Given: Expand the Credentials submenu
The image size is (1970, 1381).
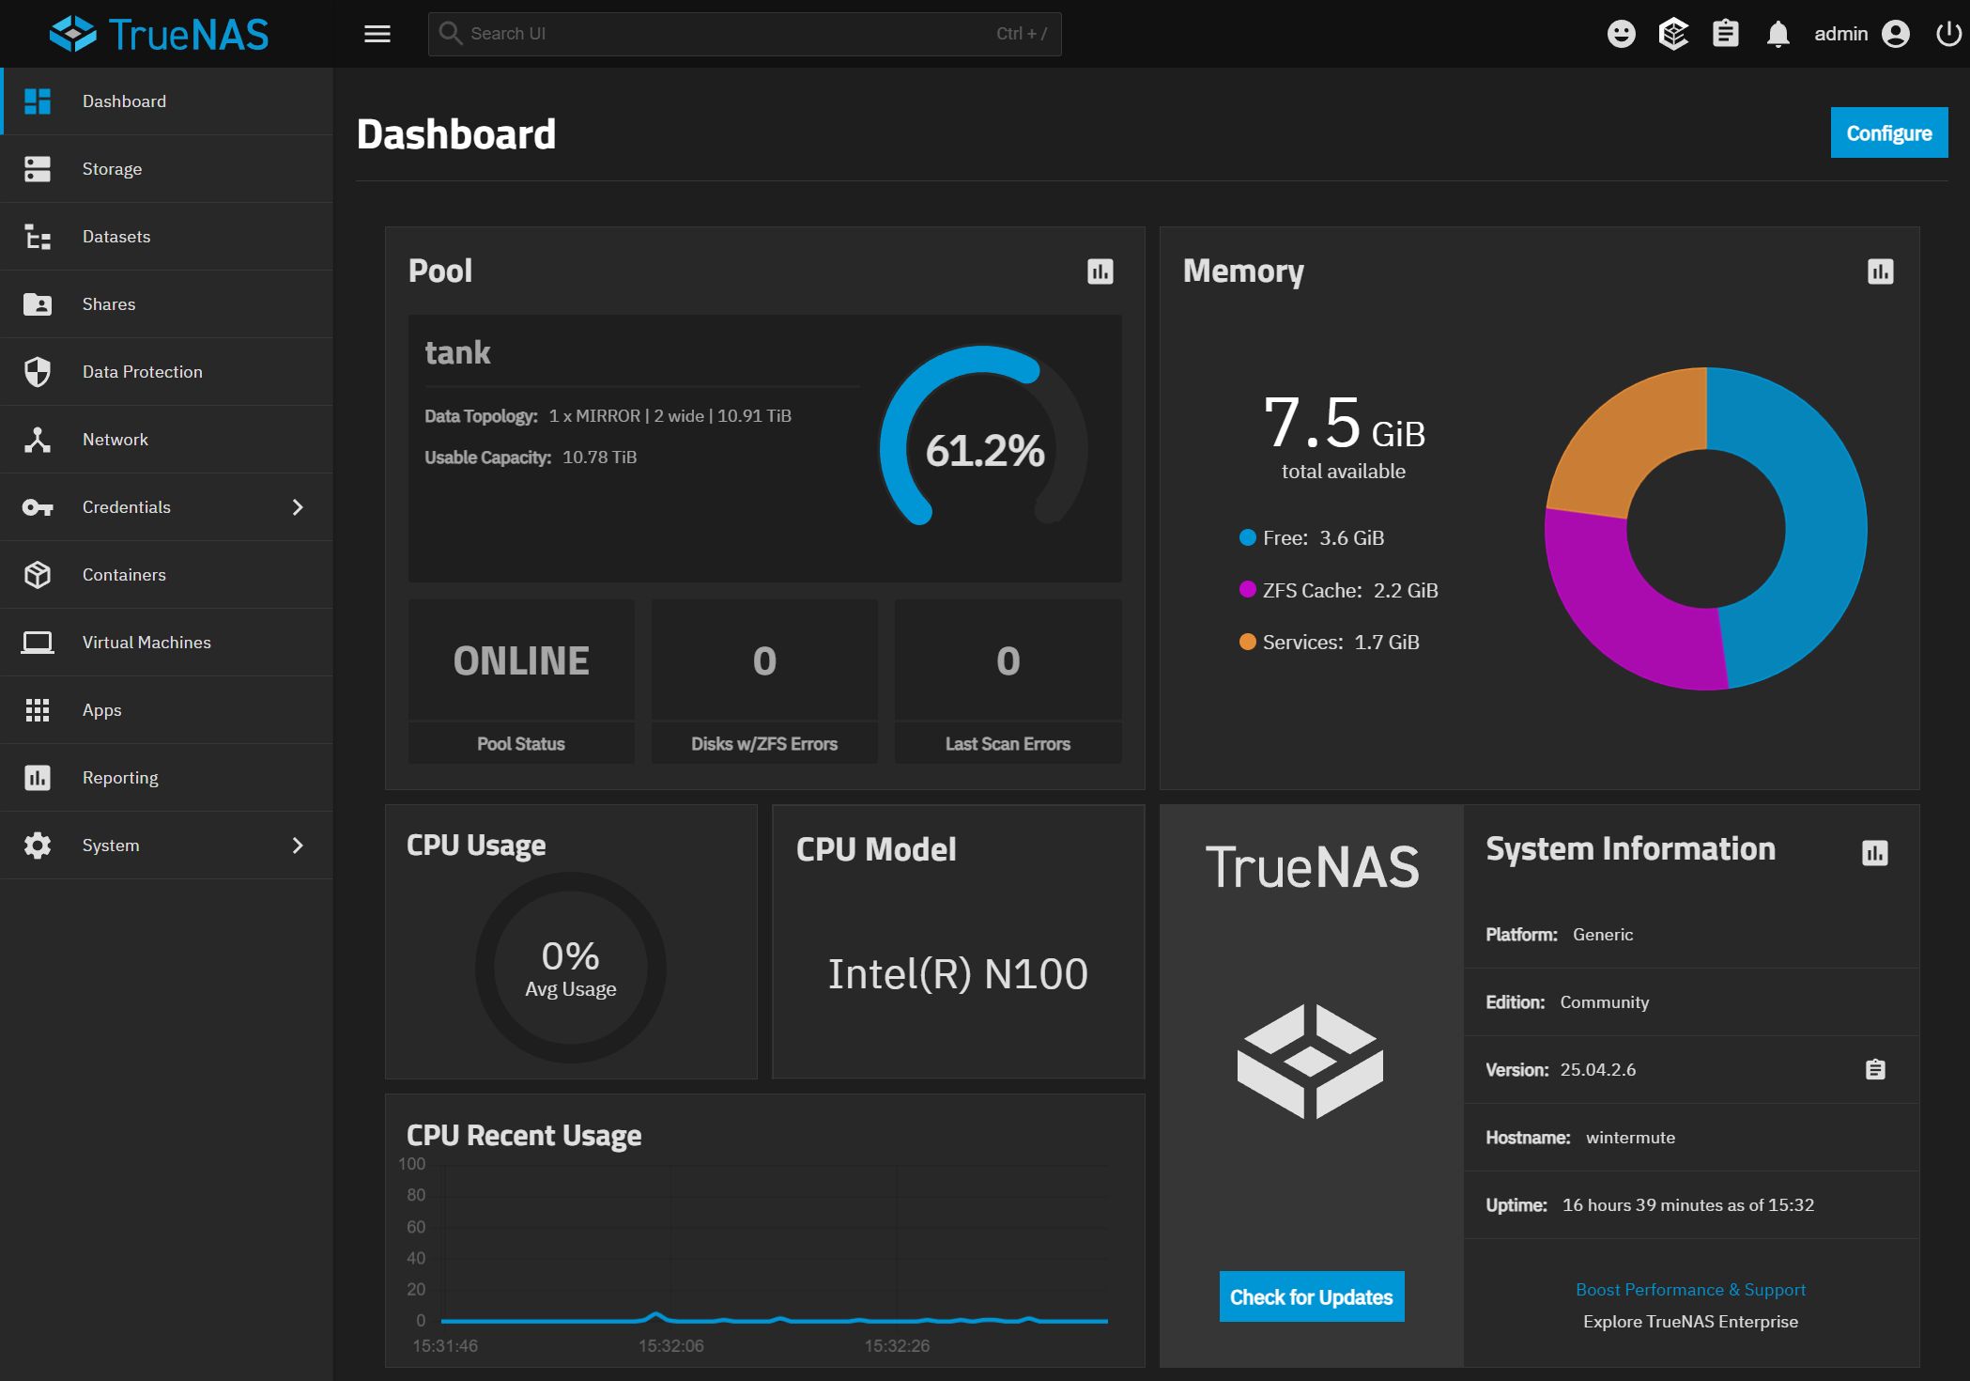Looking at the screenshot, I should point(298,507).
